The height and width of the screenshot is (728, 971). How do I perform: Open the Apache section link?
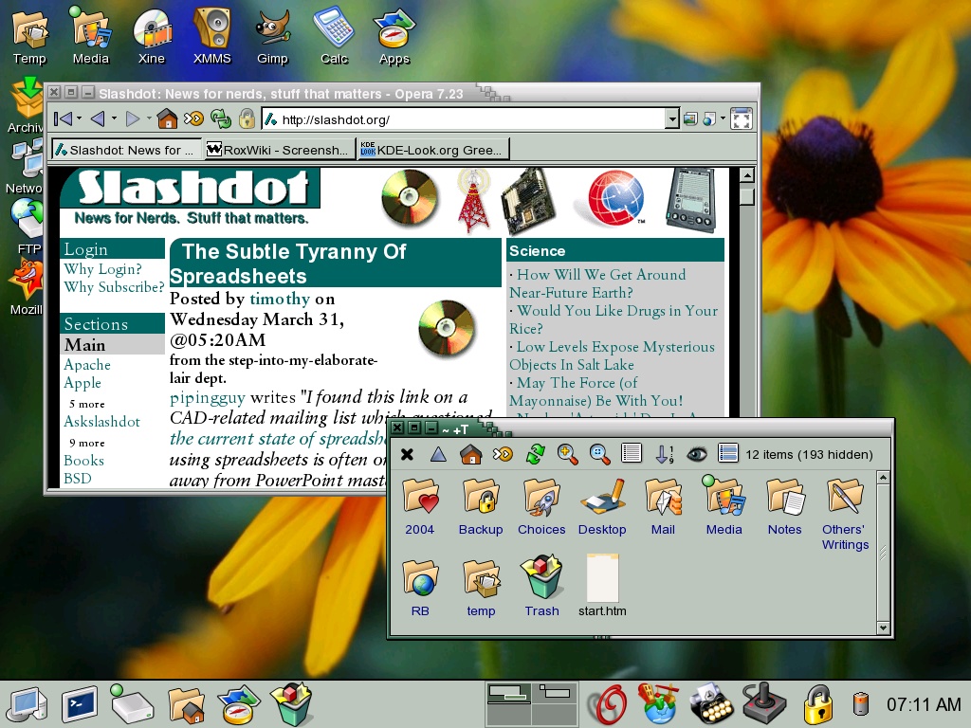tap(87, 365)
